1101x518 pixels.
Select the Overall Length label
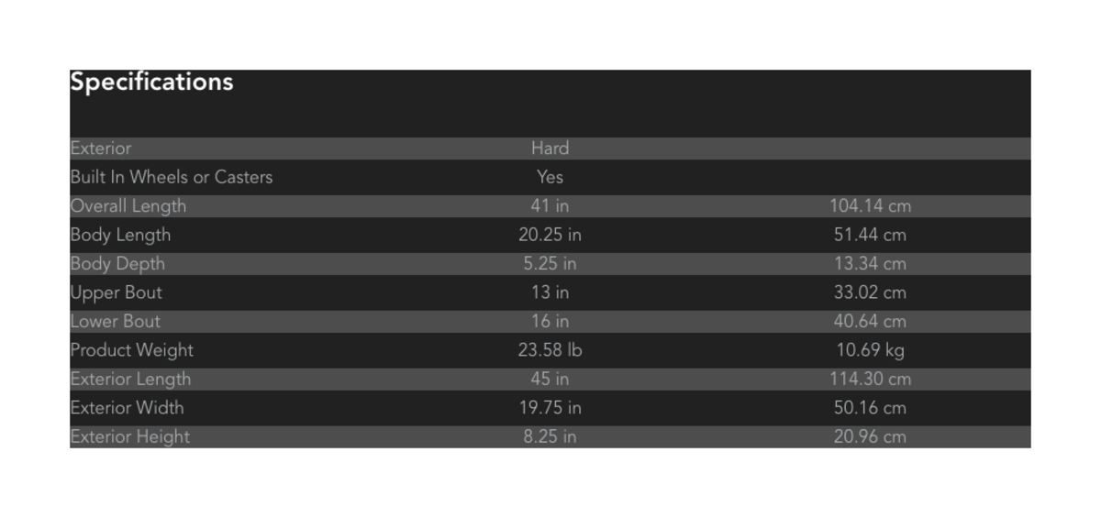click(x=128, y=206)
